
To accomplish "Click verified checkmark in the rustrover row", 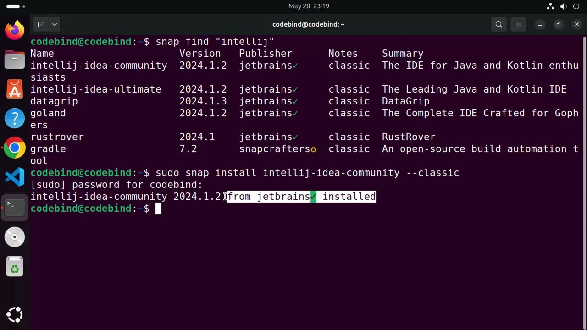I will (295, 137).
